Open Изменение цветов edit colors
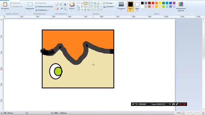This screenshot has width=205, height=115. [x=181, y=6]
